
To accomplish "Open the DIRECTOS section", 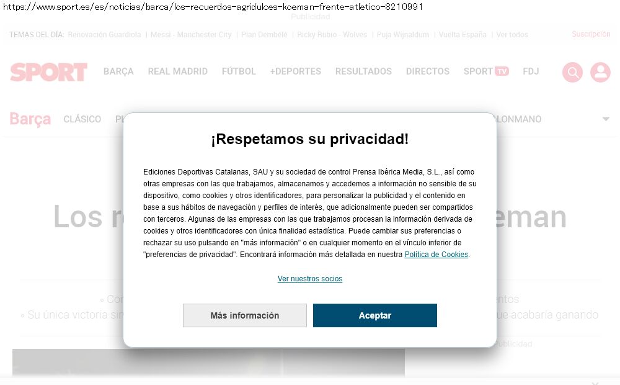I will (x=427, y=71).
